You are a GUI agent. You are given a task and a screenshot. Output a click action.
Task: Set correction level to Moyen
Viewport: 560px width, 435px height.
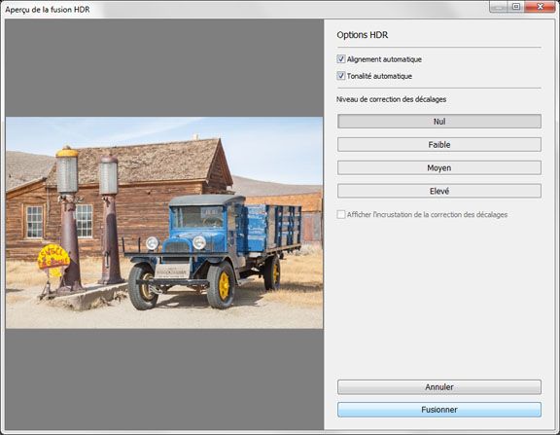coord(438,167)
